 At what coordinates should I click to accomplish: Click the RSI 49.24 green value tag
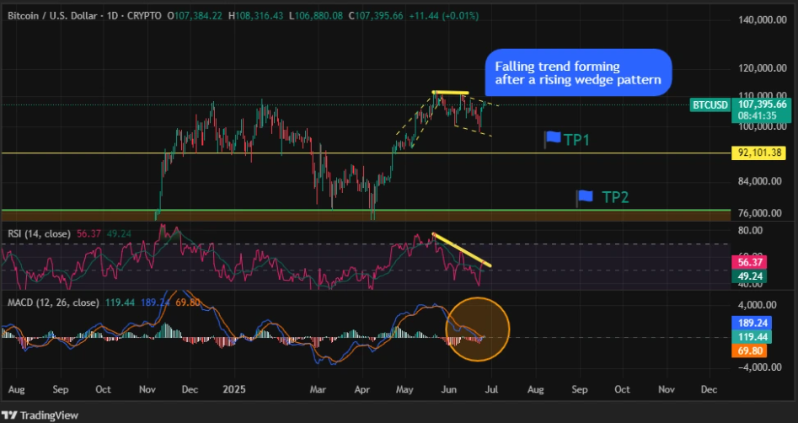click(748, 276)
